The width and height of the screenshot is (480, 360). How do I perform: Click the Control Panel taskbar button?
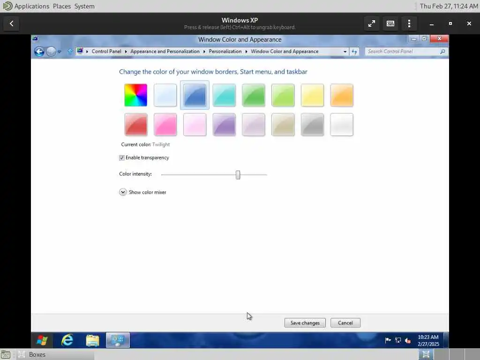[x=118, y=340]
